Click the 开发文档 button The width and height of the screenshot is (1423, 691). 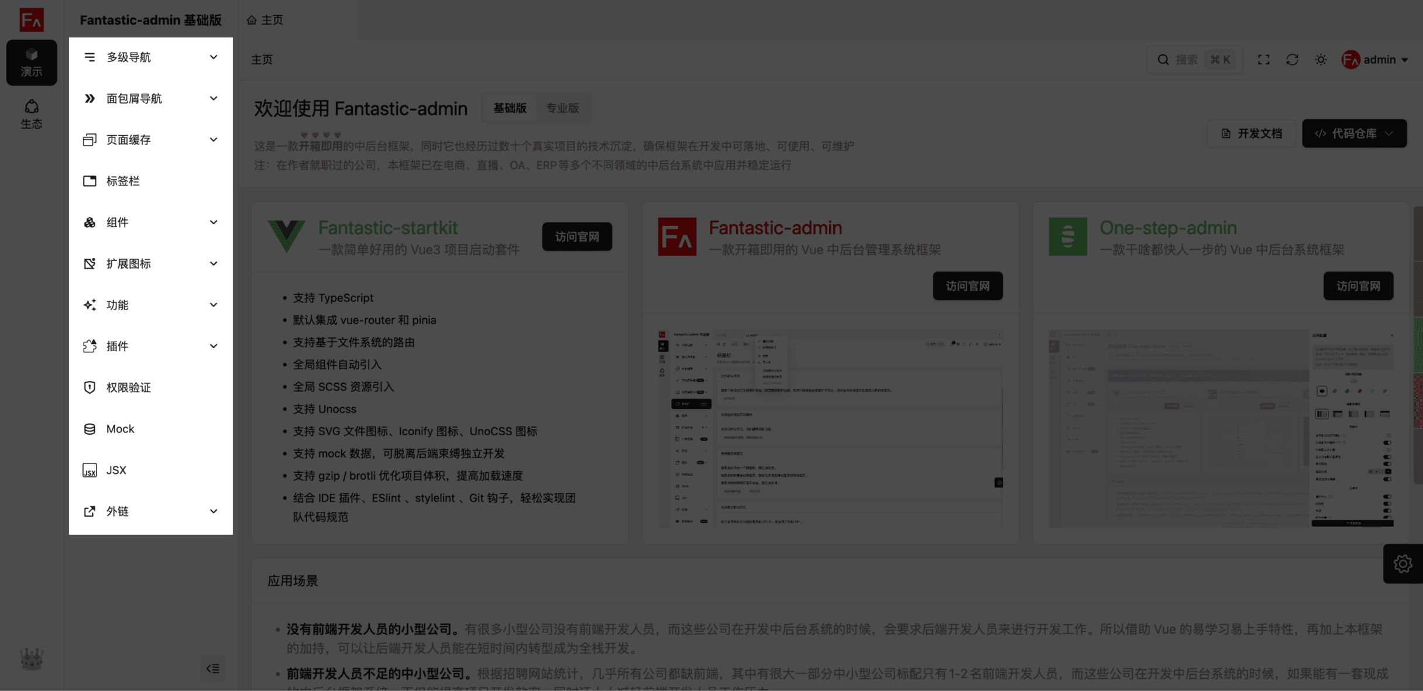click(x=1251, y=133)
